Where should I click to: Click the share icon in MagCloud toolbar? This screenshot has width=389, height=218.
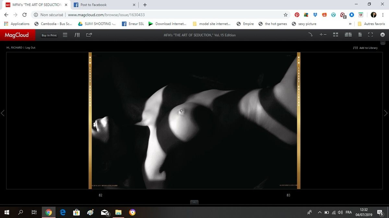[89, 35]
